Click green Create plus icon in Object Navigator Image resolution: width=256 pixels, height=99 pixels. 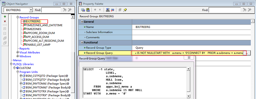5,17
